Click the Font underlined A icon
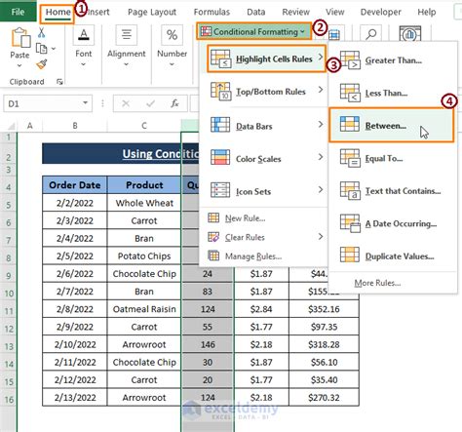 coord(84,35)
